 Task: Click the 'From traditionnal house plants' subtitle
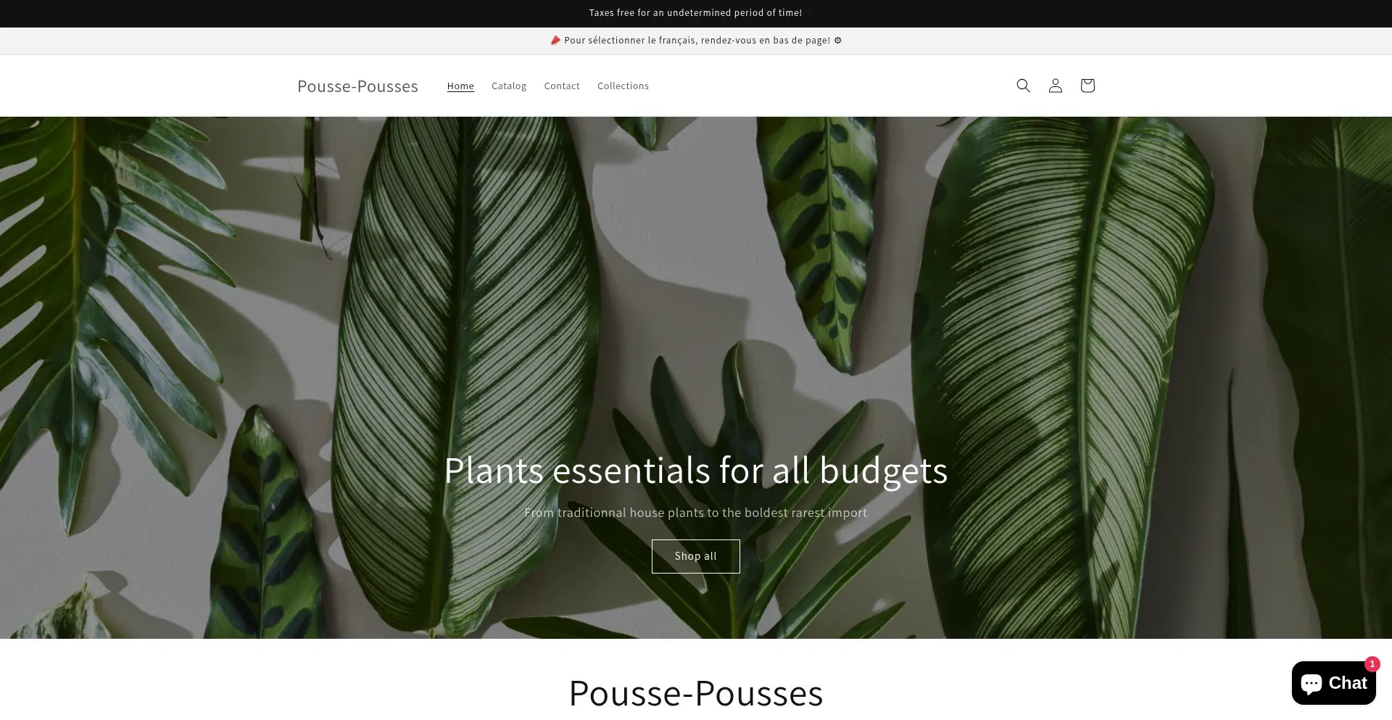pyautogui.click(x=695, y=513)
